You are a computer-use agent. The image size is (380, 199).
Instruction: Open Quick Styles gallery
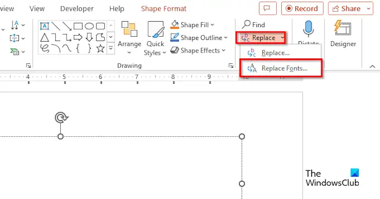point(155,38)
